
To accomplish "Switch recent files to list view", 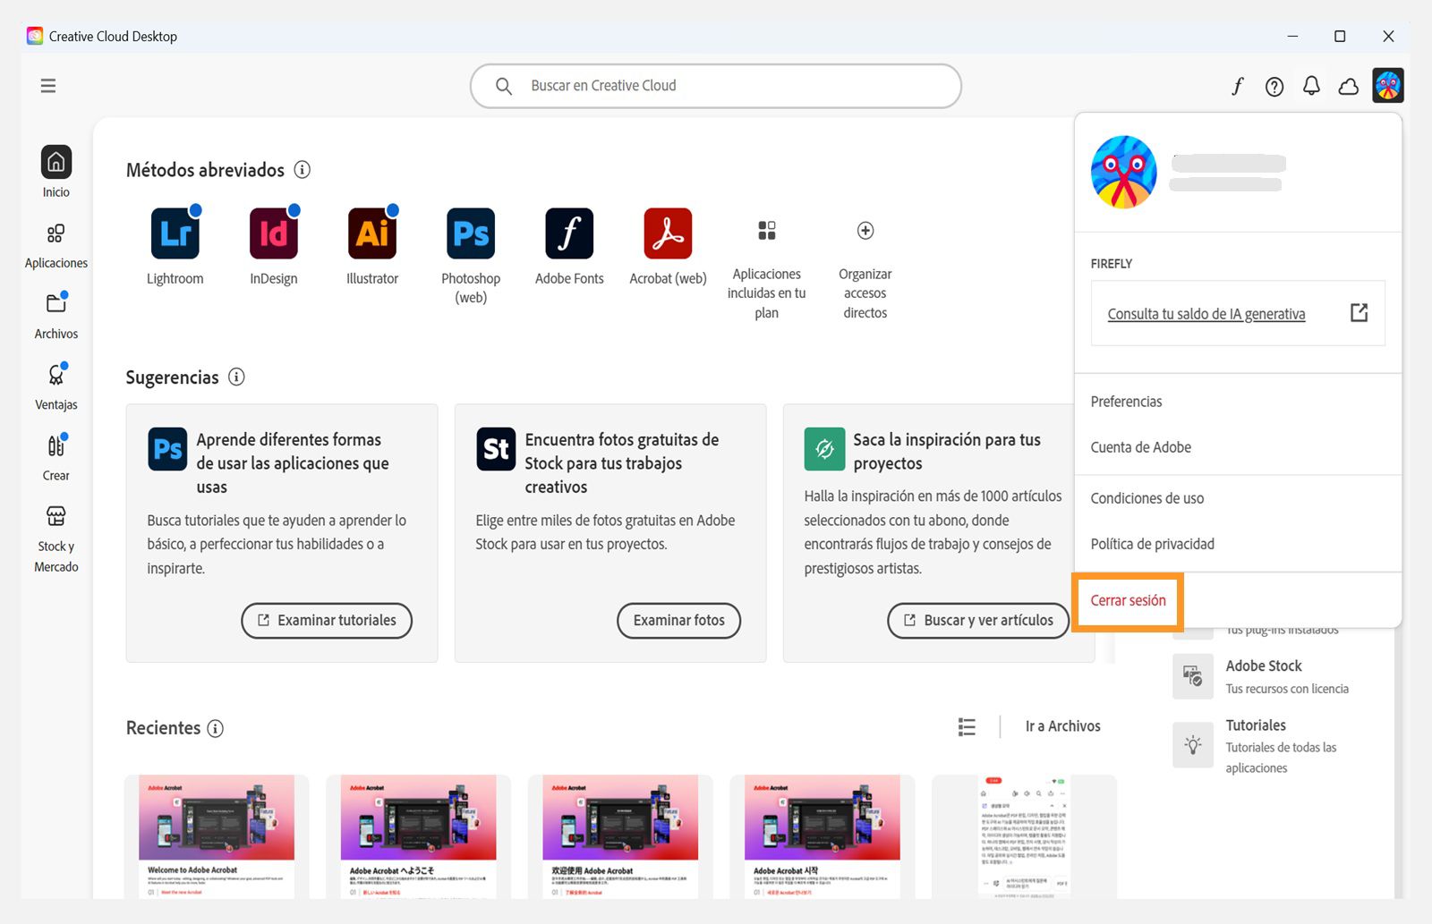I will tap(967, 726).
